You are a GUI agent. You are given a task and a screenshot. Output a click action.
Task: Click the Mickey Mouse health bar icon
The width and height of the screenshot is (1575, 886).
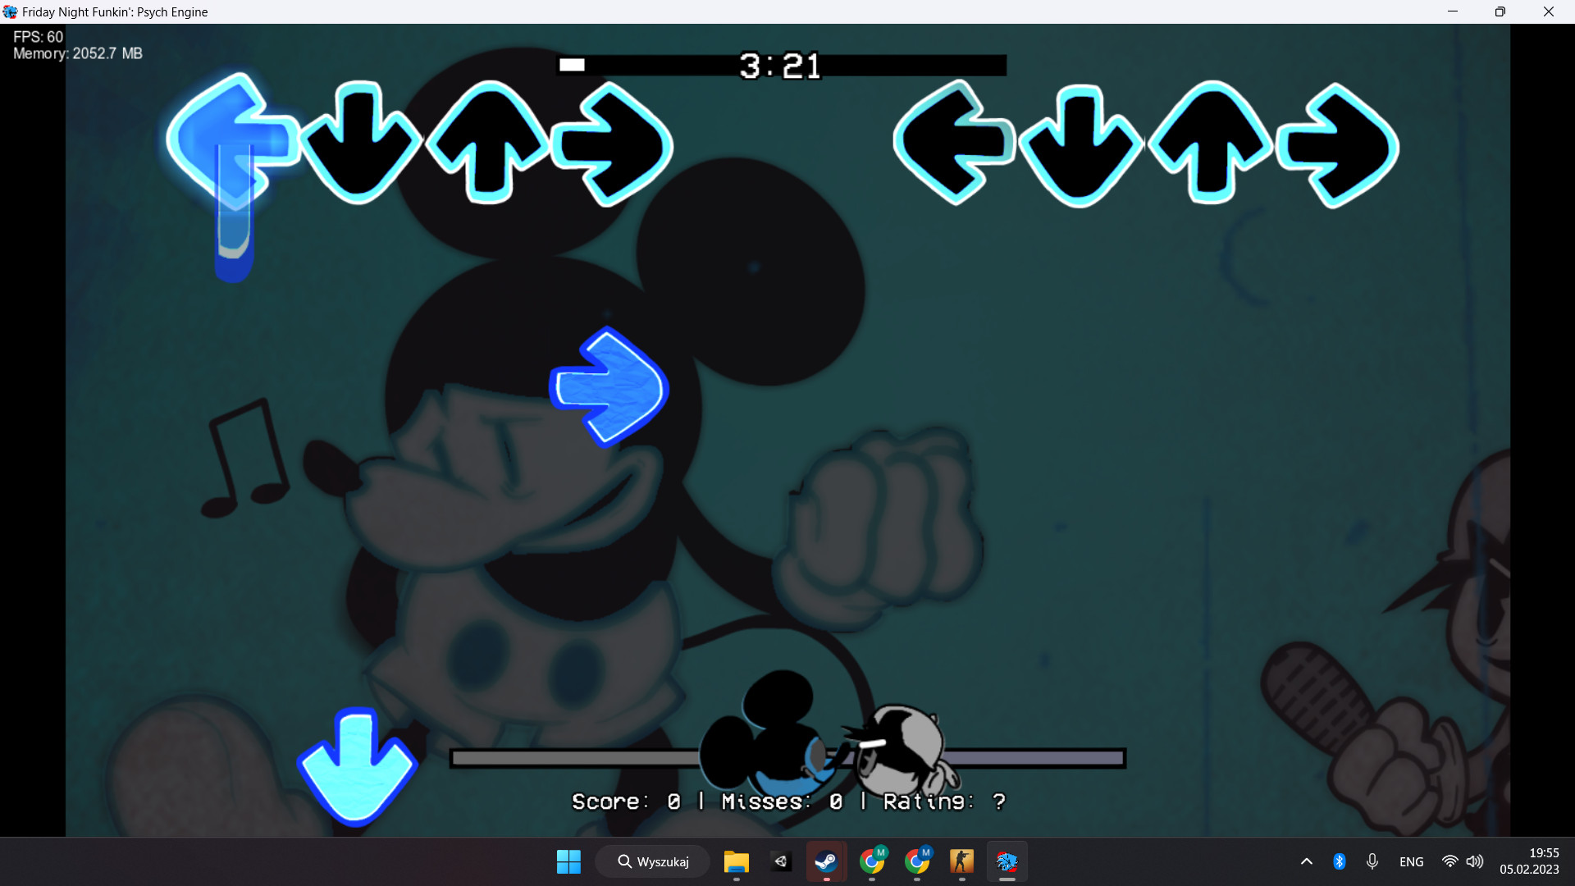pos(769,733)
